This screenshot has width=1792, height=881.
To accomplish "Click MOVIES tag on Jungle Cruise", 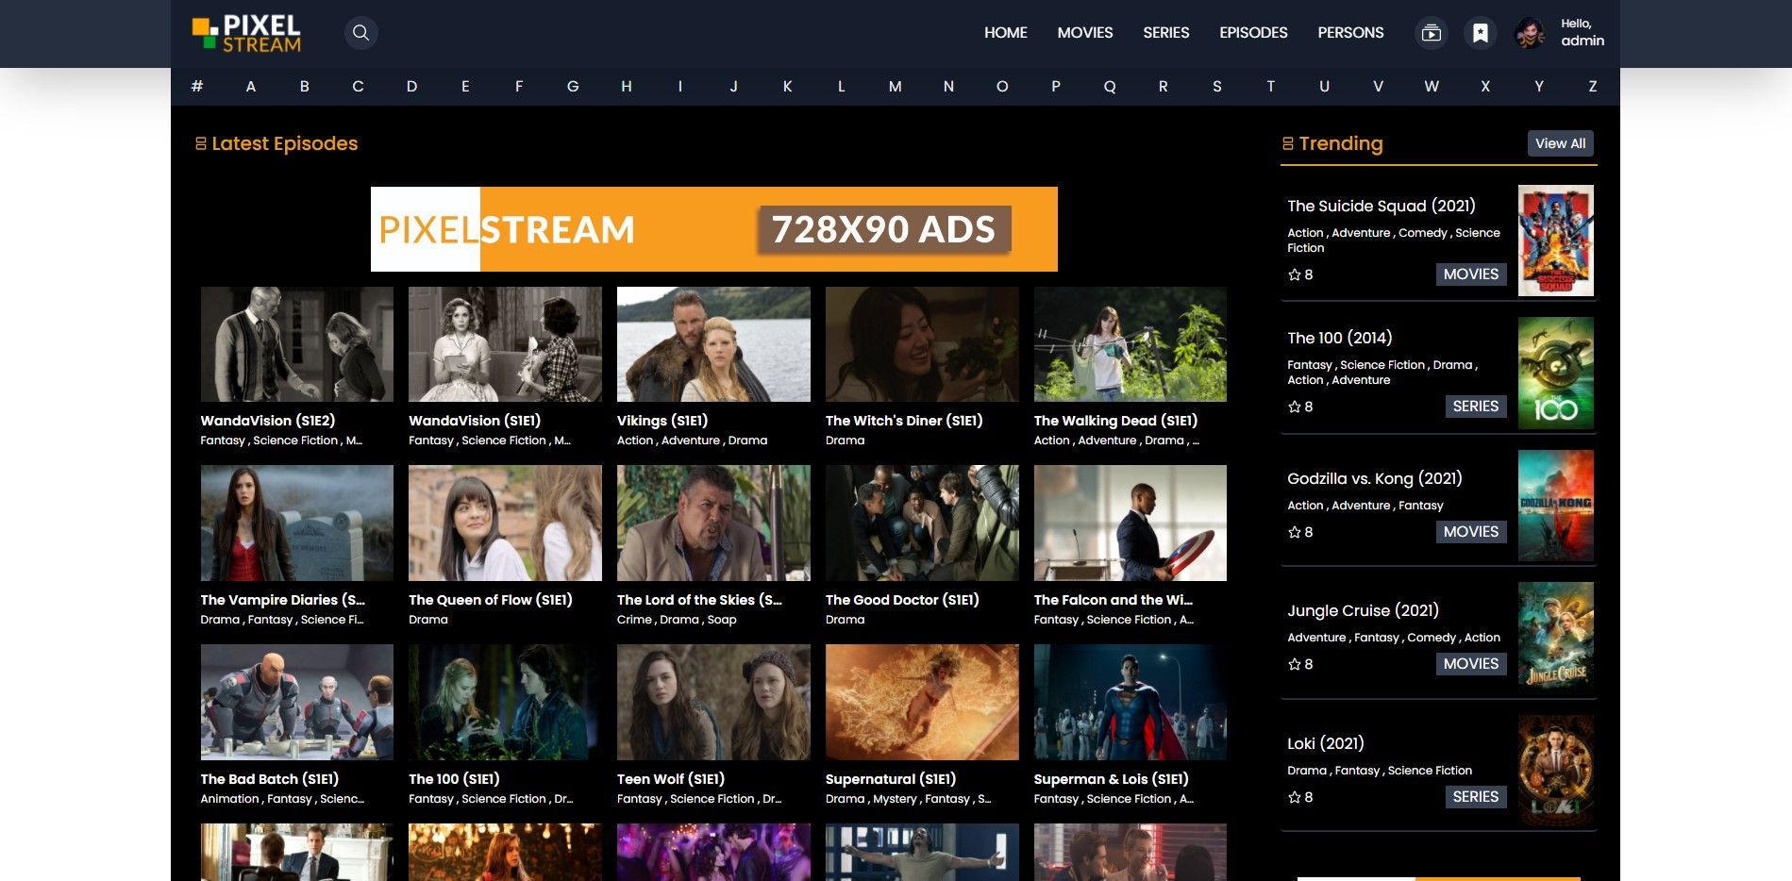I will 1471,664.
